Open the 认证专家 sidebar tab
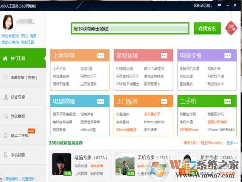The image size is (242, 182). 23,97
